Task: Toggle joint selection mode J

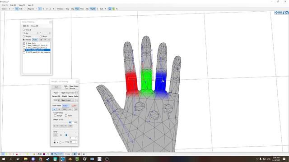Action: click(x=25, y=9)
